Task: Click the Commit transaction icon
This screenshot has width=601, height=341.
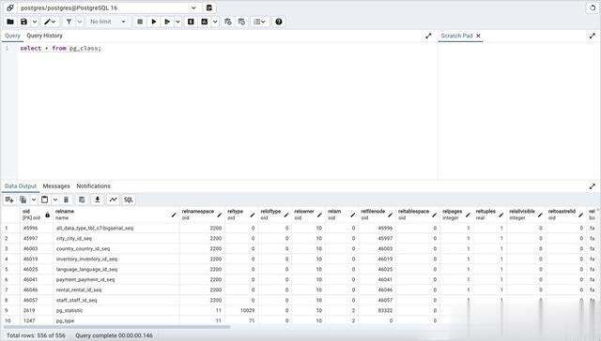Action: (x=227, y=22)
